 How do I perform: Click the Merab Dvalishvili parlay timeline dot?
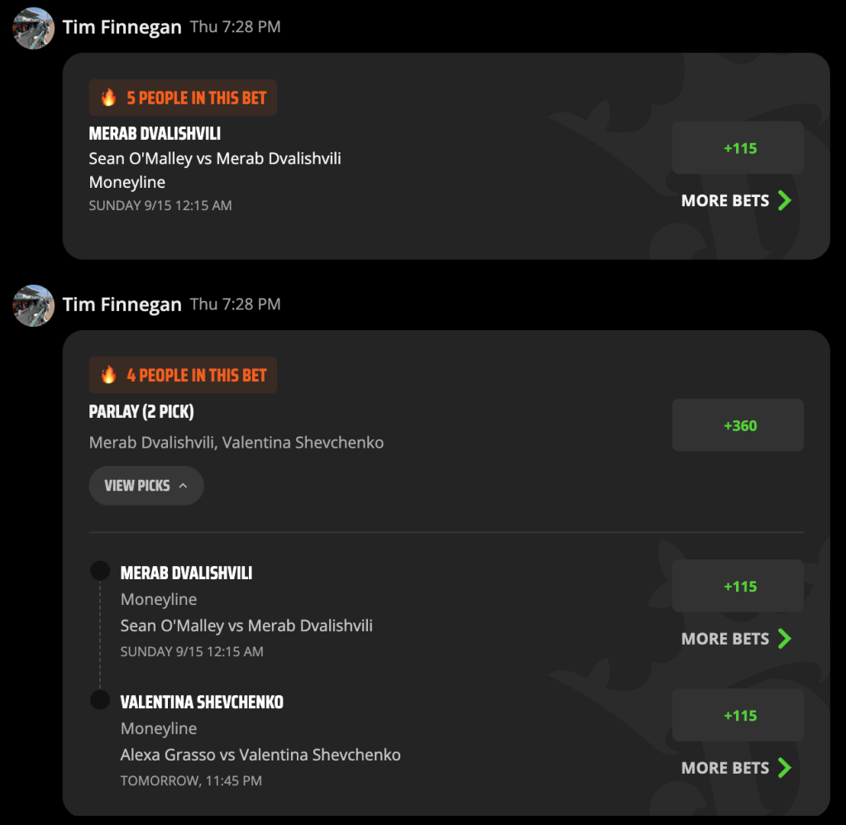pos(100,571)
